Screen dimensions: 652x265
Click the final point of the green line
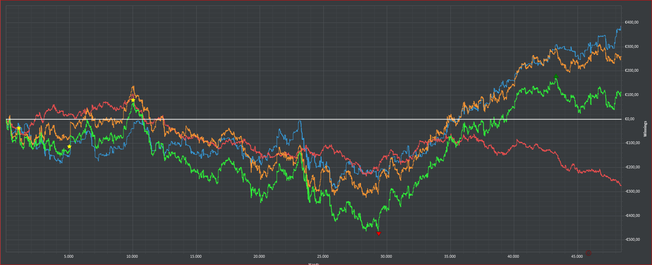point(621,93)
